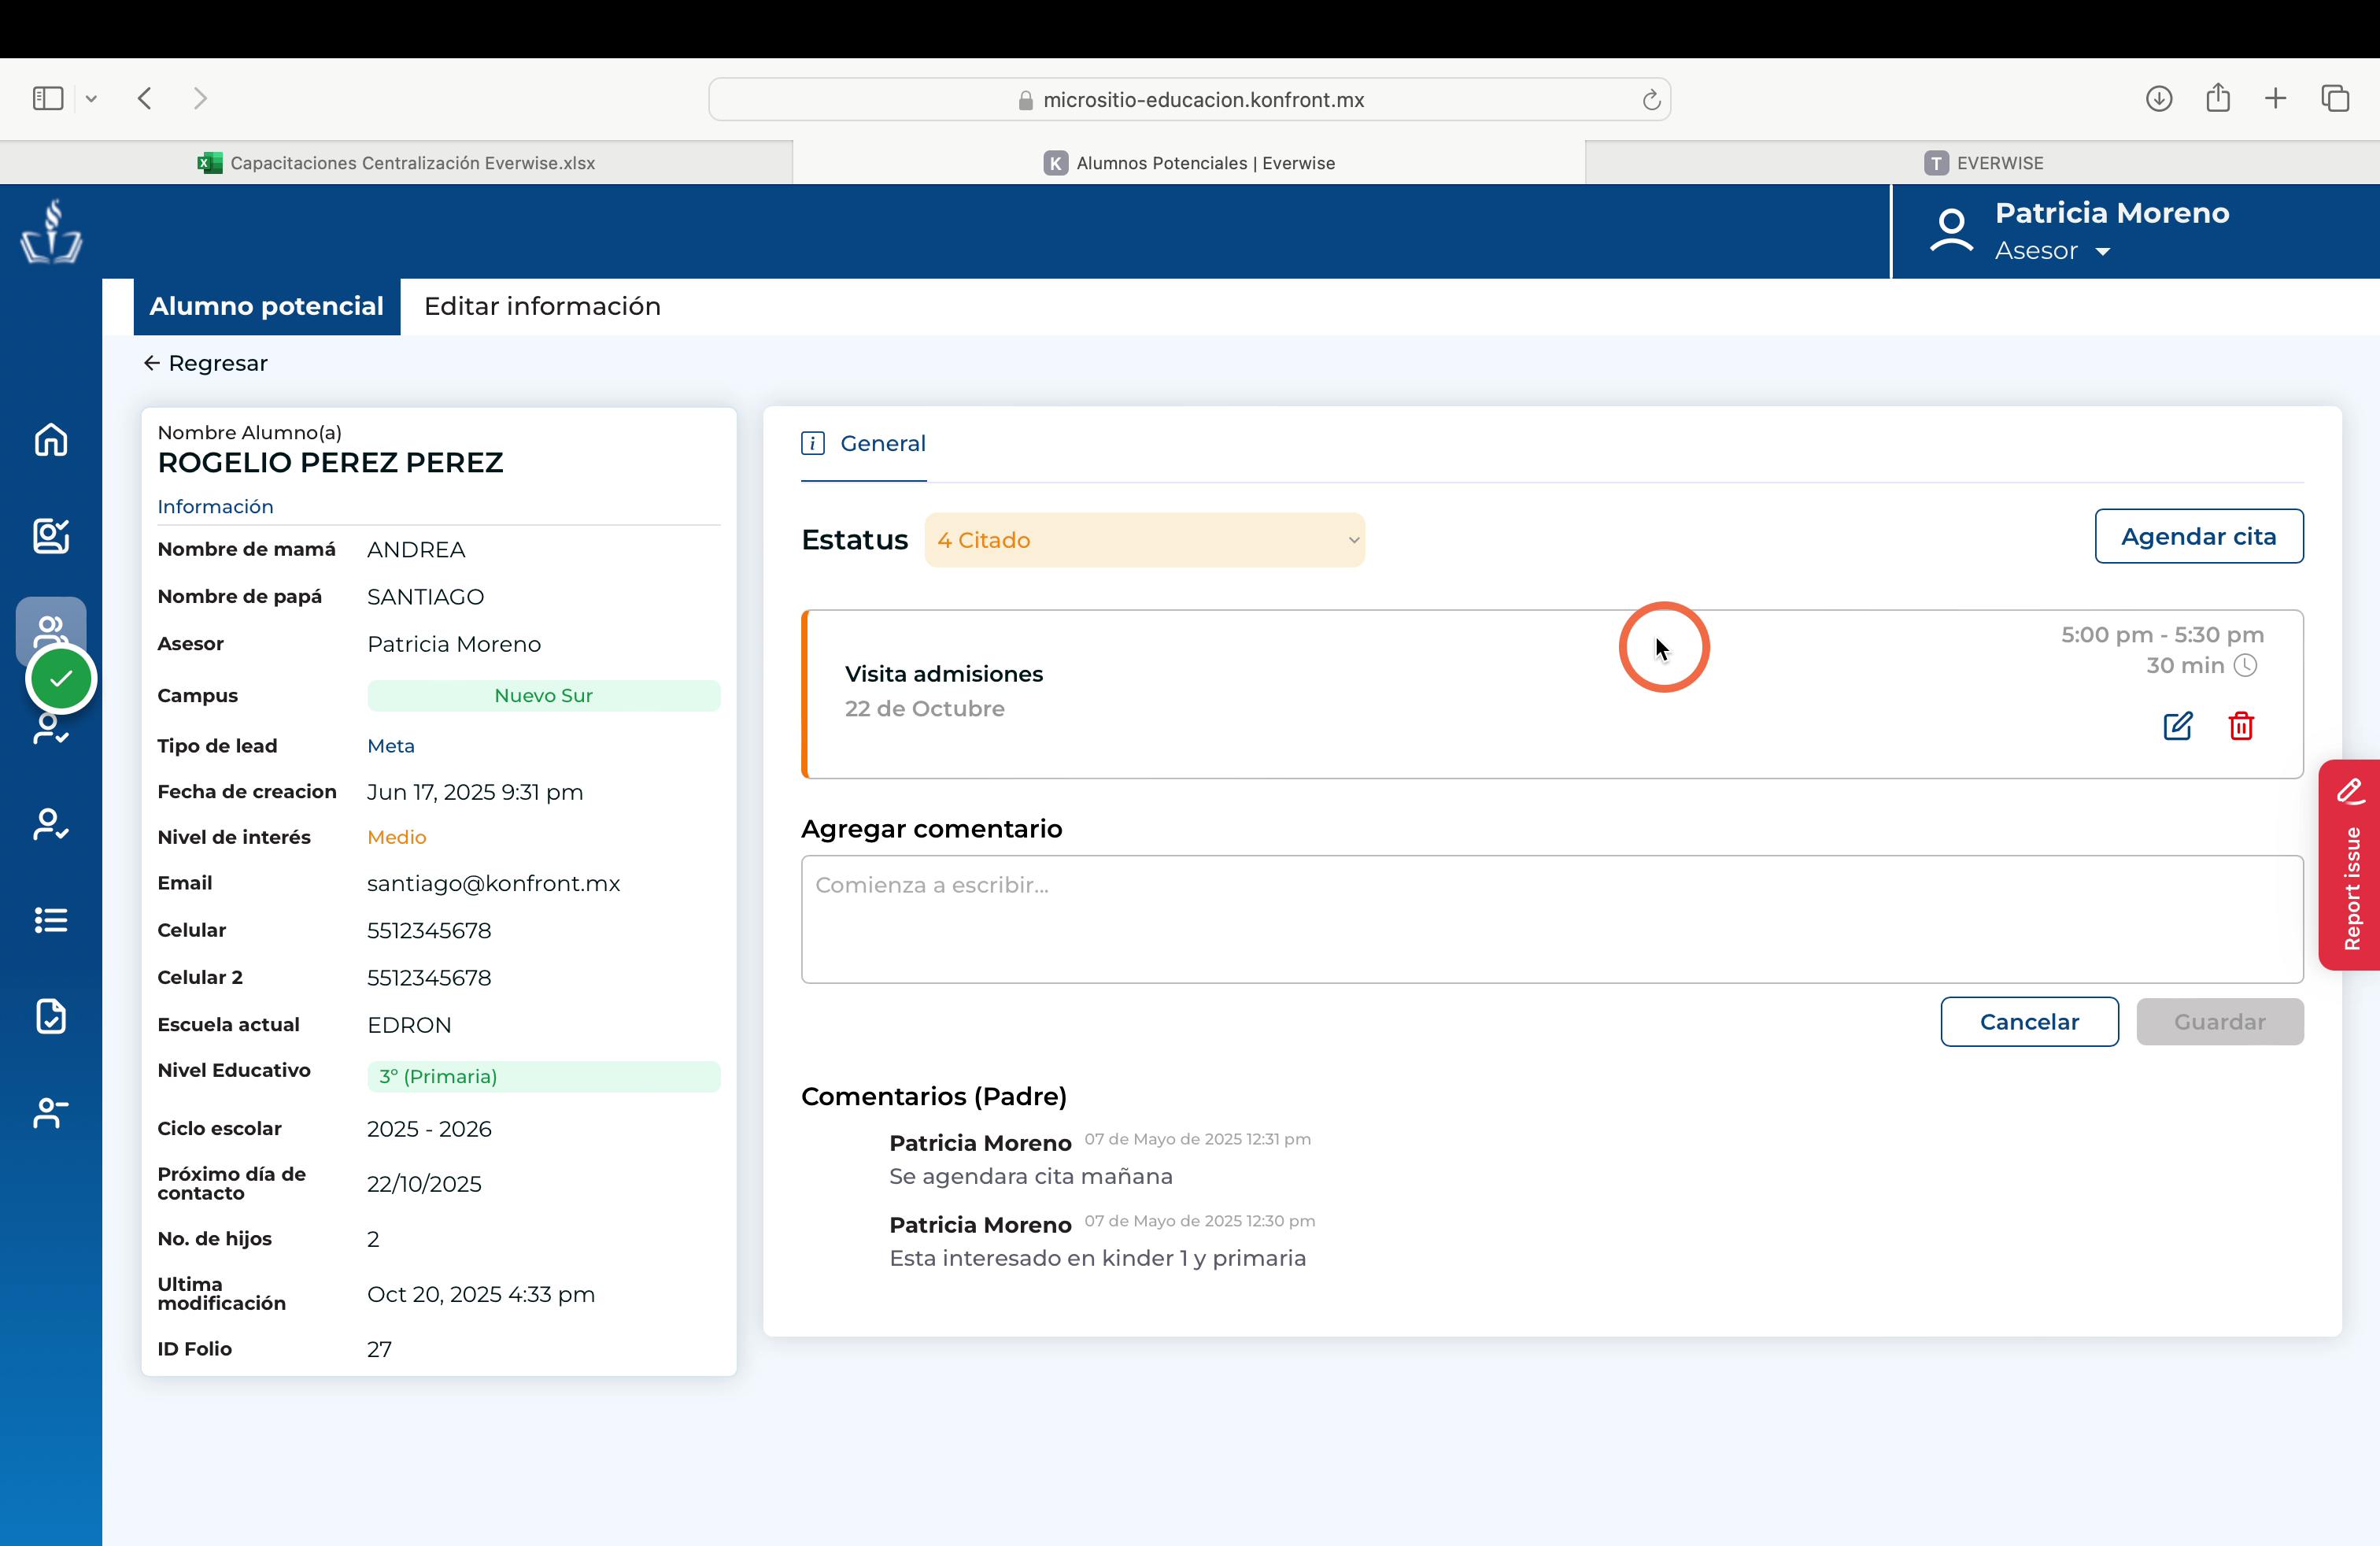Click comment 'Se agendara cita mañana'
The width and height of the screenshot is (2380, 1546).
(x=1031, y=1176)
